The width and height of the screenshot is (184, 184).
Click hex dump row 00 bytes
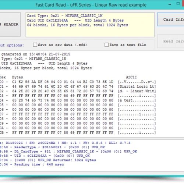[x=63, y=82]
